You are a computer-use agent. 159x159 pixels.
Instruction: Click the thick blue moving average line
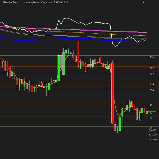(73, 38)
